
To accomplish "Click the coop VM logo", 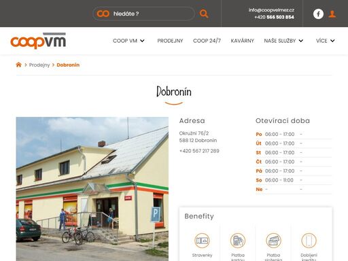I will coord(38,41).
